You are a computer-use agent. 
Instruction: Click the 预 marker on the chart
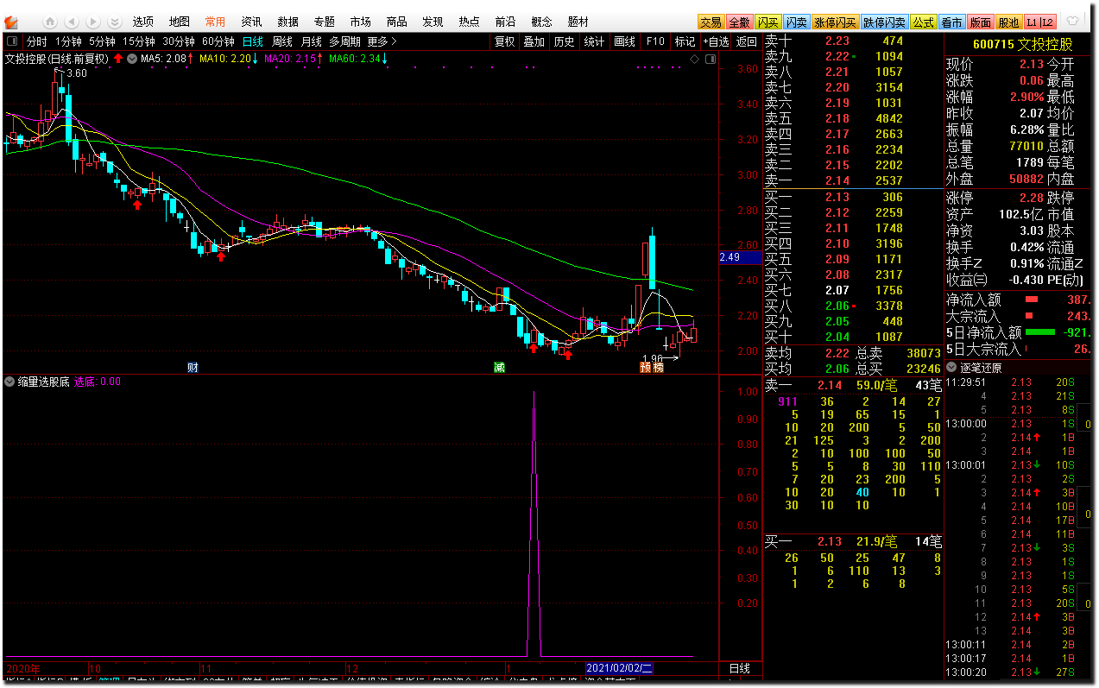coord(645,368)
